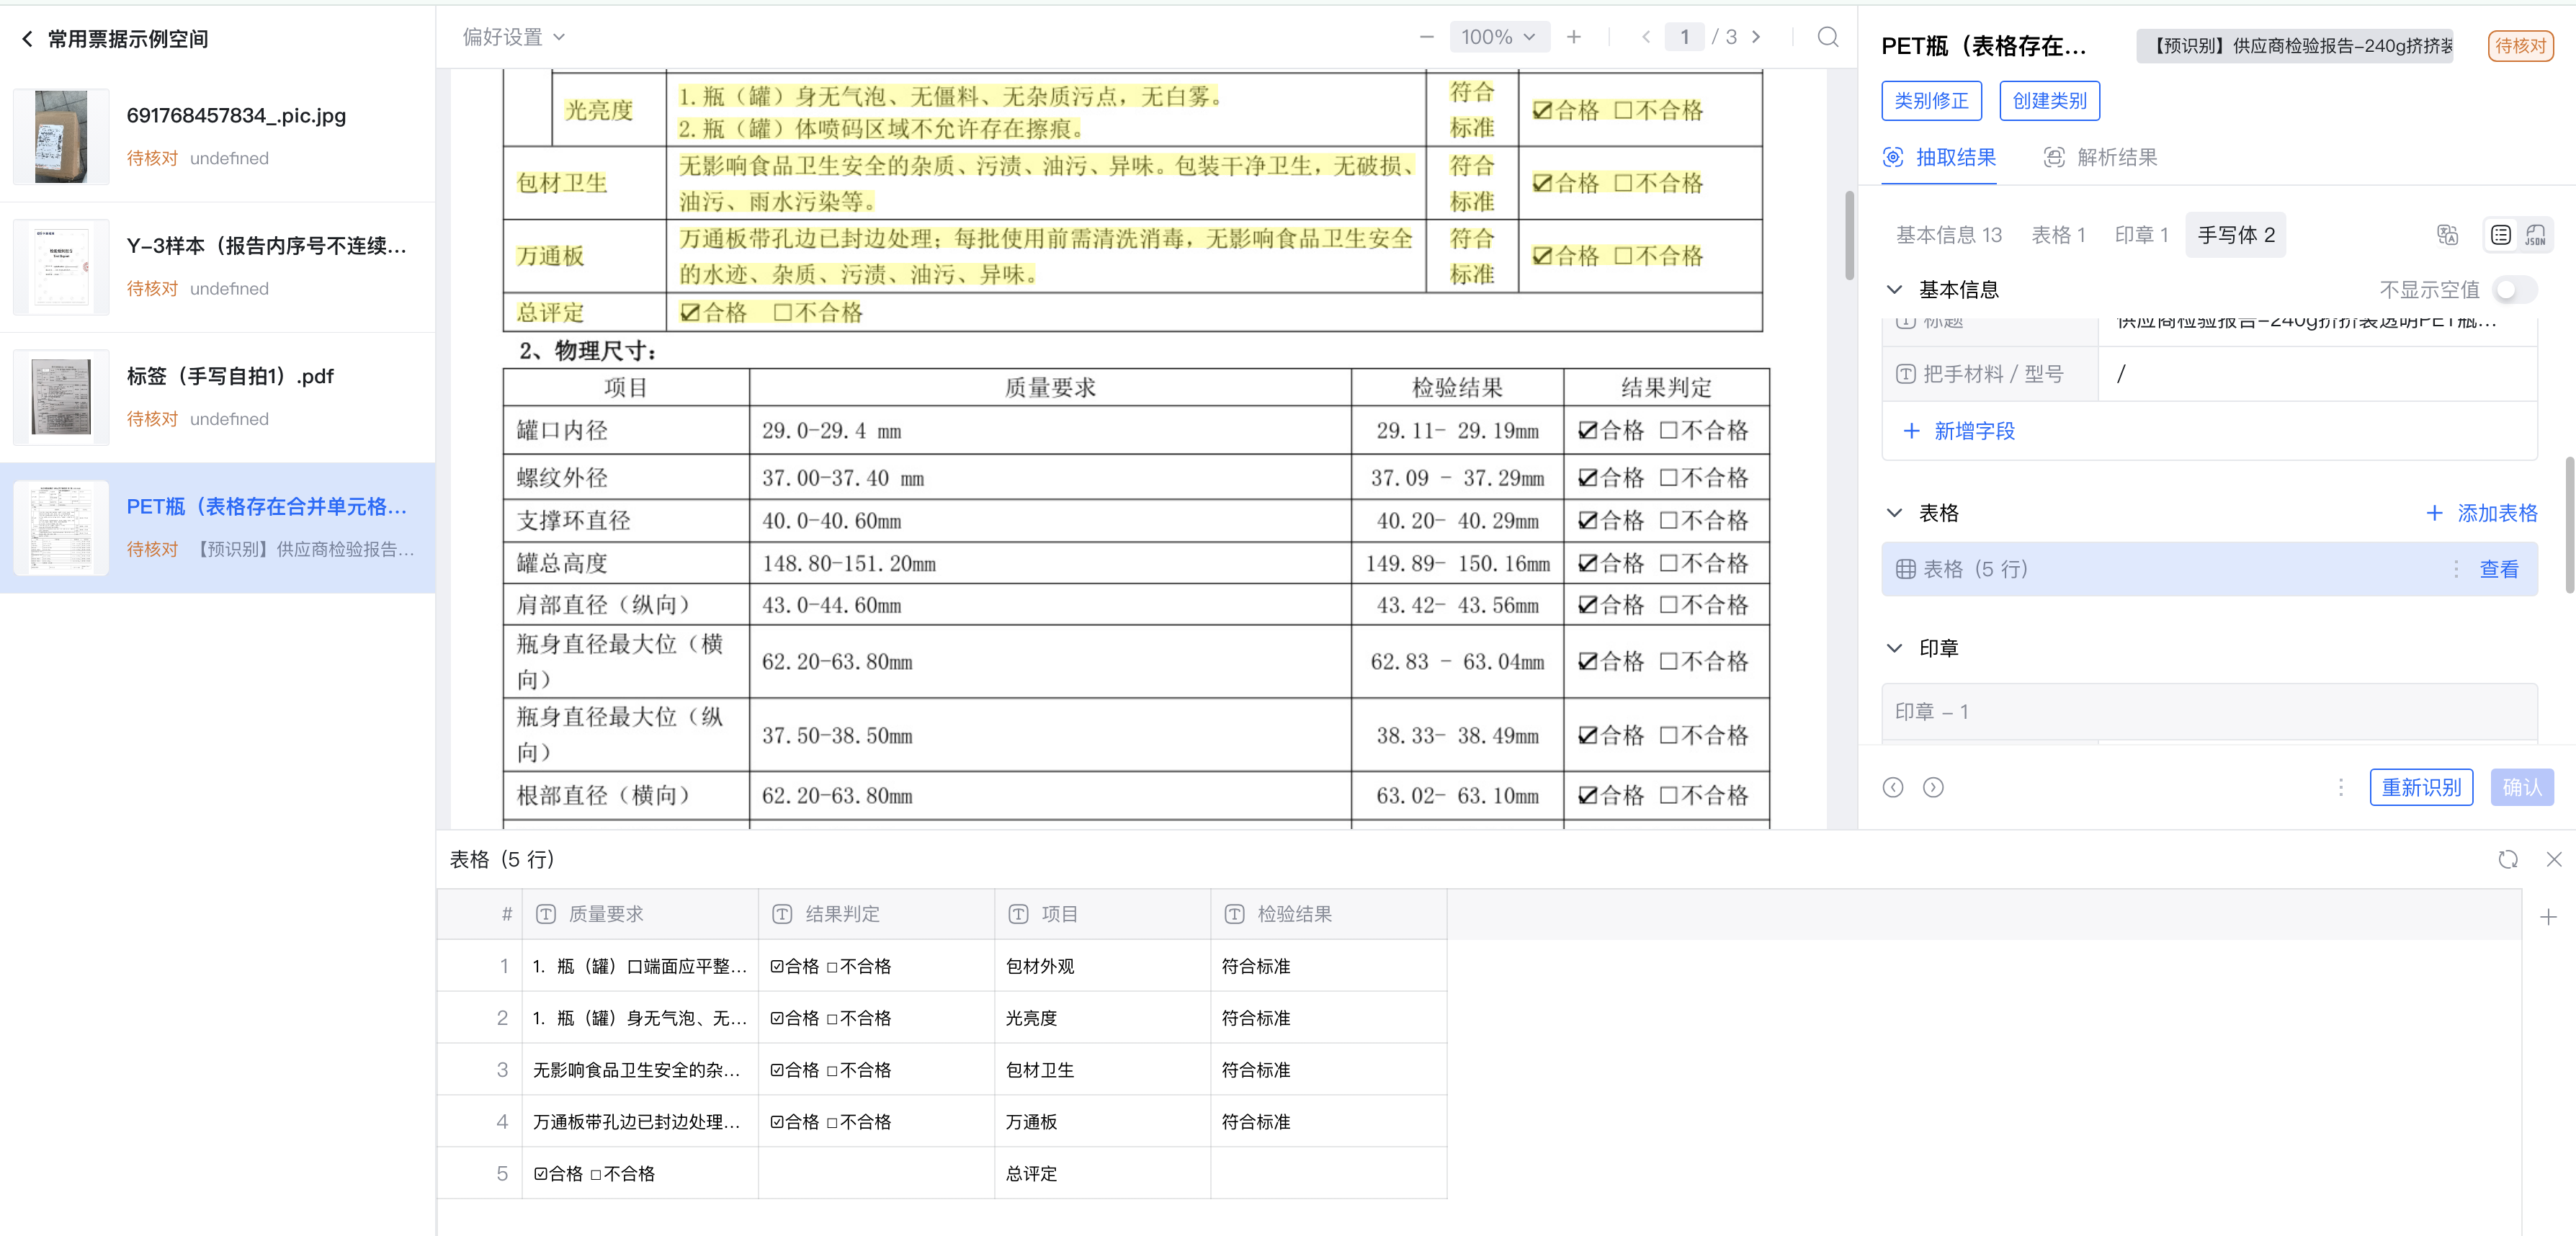This screenshot has width=2576, height=1236.
Task: Refresh the table panel
Action: pyautogui.click(x=2507, y=859)
